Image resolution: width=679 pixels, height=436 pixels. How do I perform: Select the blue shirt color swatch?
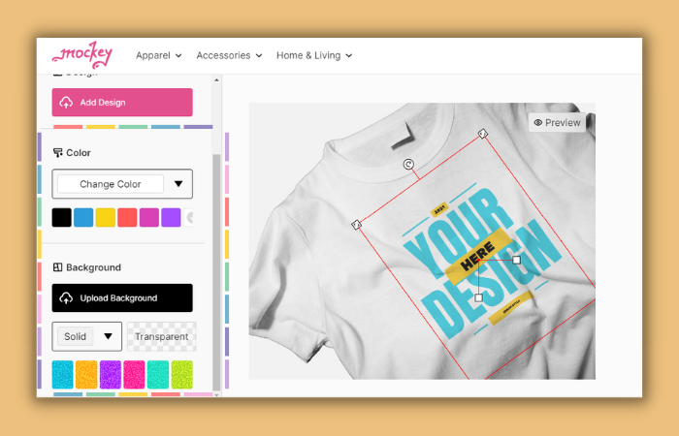(83, 218)
